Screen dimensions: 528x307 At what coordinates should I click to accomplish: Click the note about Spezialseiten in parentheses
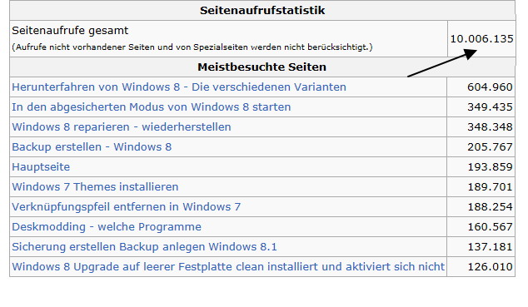pyautogui.click(x=192, y=47)
